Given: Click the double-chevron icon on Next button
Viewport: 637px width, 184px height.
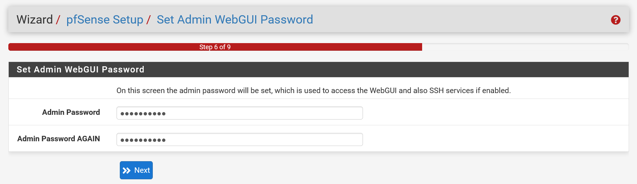Looking at the screenshot, I should point(126,171).
